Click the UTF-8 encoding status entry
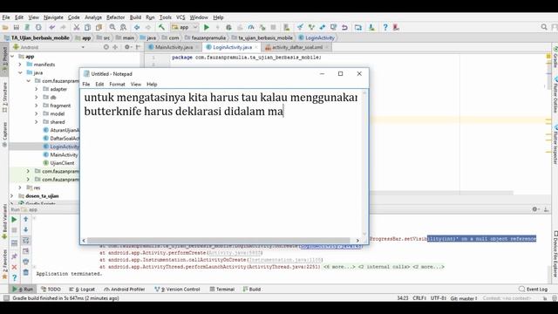The width and height of the screenshot is (558, 314). tap(439, 298)
